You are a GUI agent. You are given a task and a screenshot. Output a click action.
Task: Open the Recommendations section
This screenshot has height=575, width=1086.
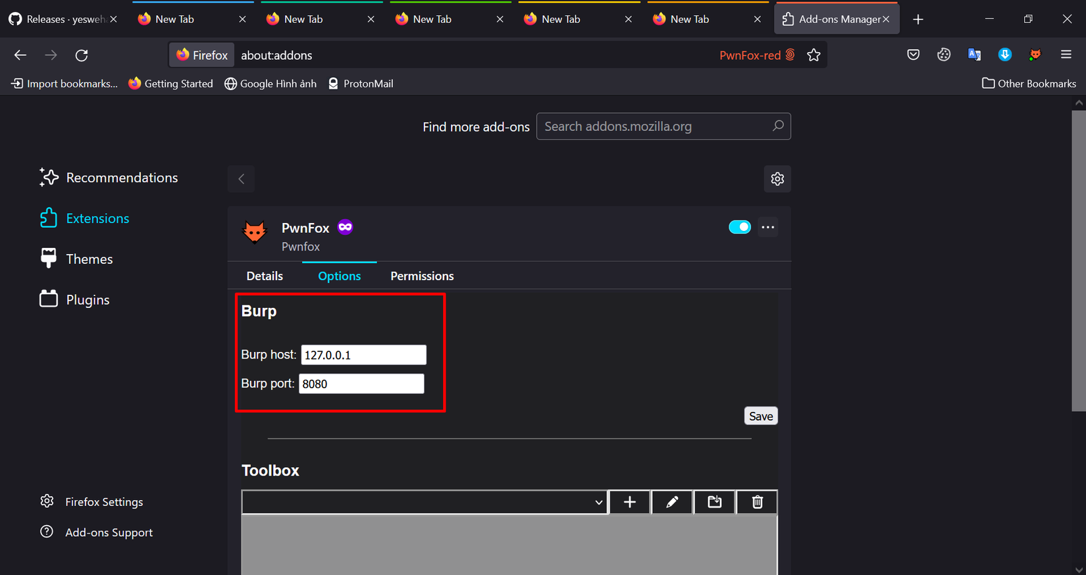(x=109, y=178)
